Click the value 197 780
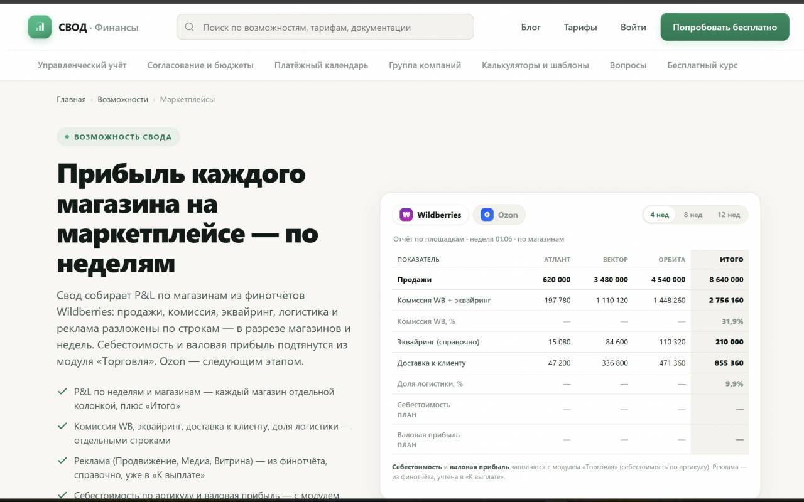Viewport: 804px width, 502px height. point(558,300)
